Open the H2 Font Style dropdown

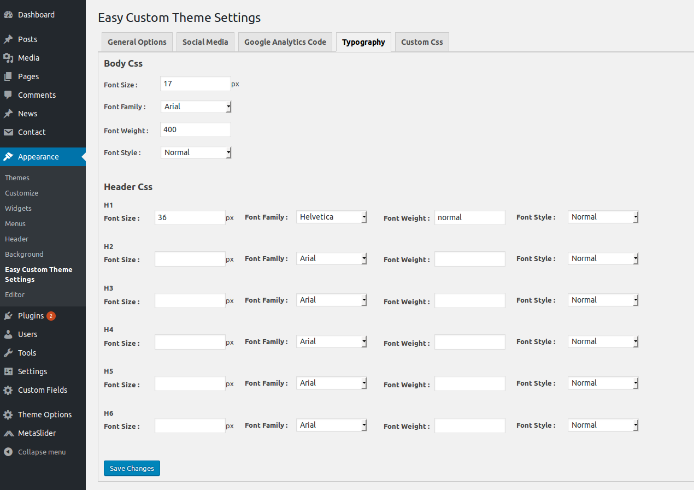click(x=603, y=258)
